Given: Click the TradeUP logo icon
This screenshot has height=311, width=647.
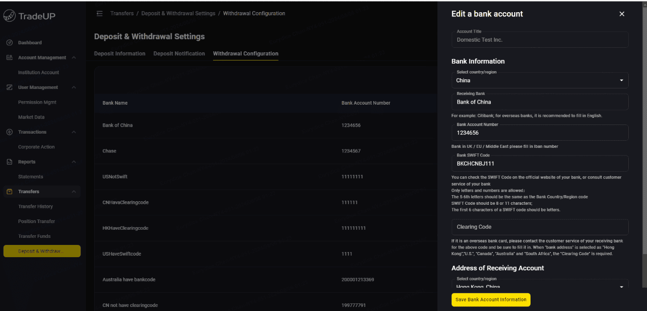Looking at the screenshot, I should 9,16.
